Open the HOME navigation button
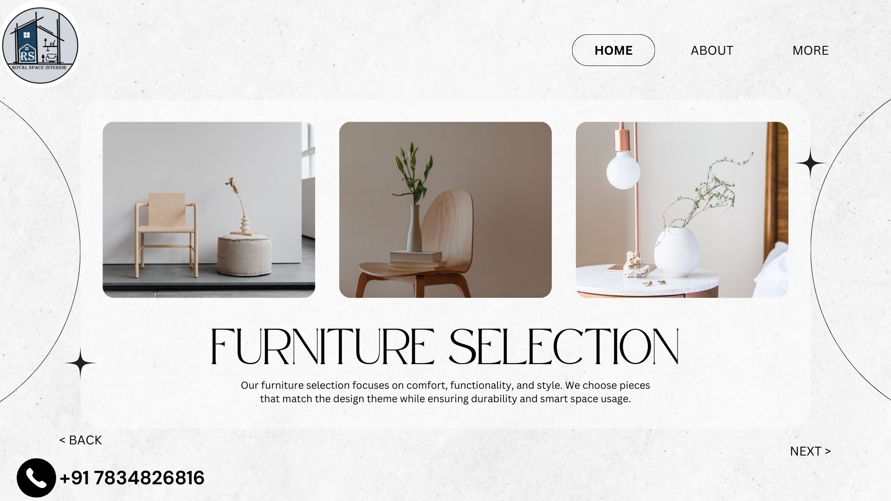The image size is (891, 501). coord(613,50)
